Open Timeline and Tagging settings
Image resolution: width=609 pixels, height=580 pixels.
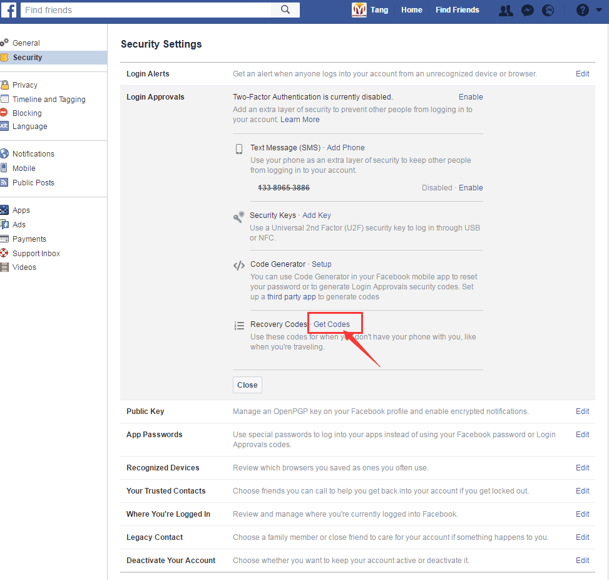pyautogui.click(x=49, y=99)
